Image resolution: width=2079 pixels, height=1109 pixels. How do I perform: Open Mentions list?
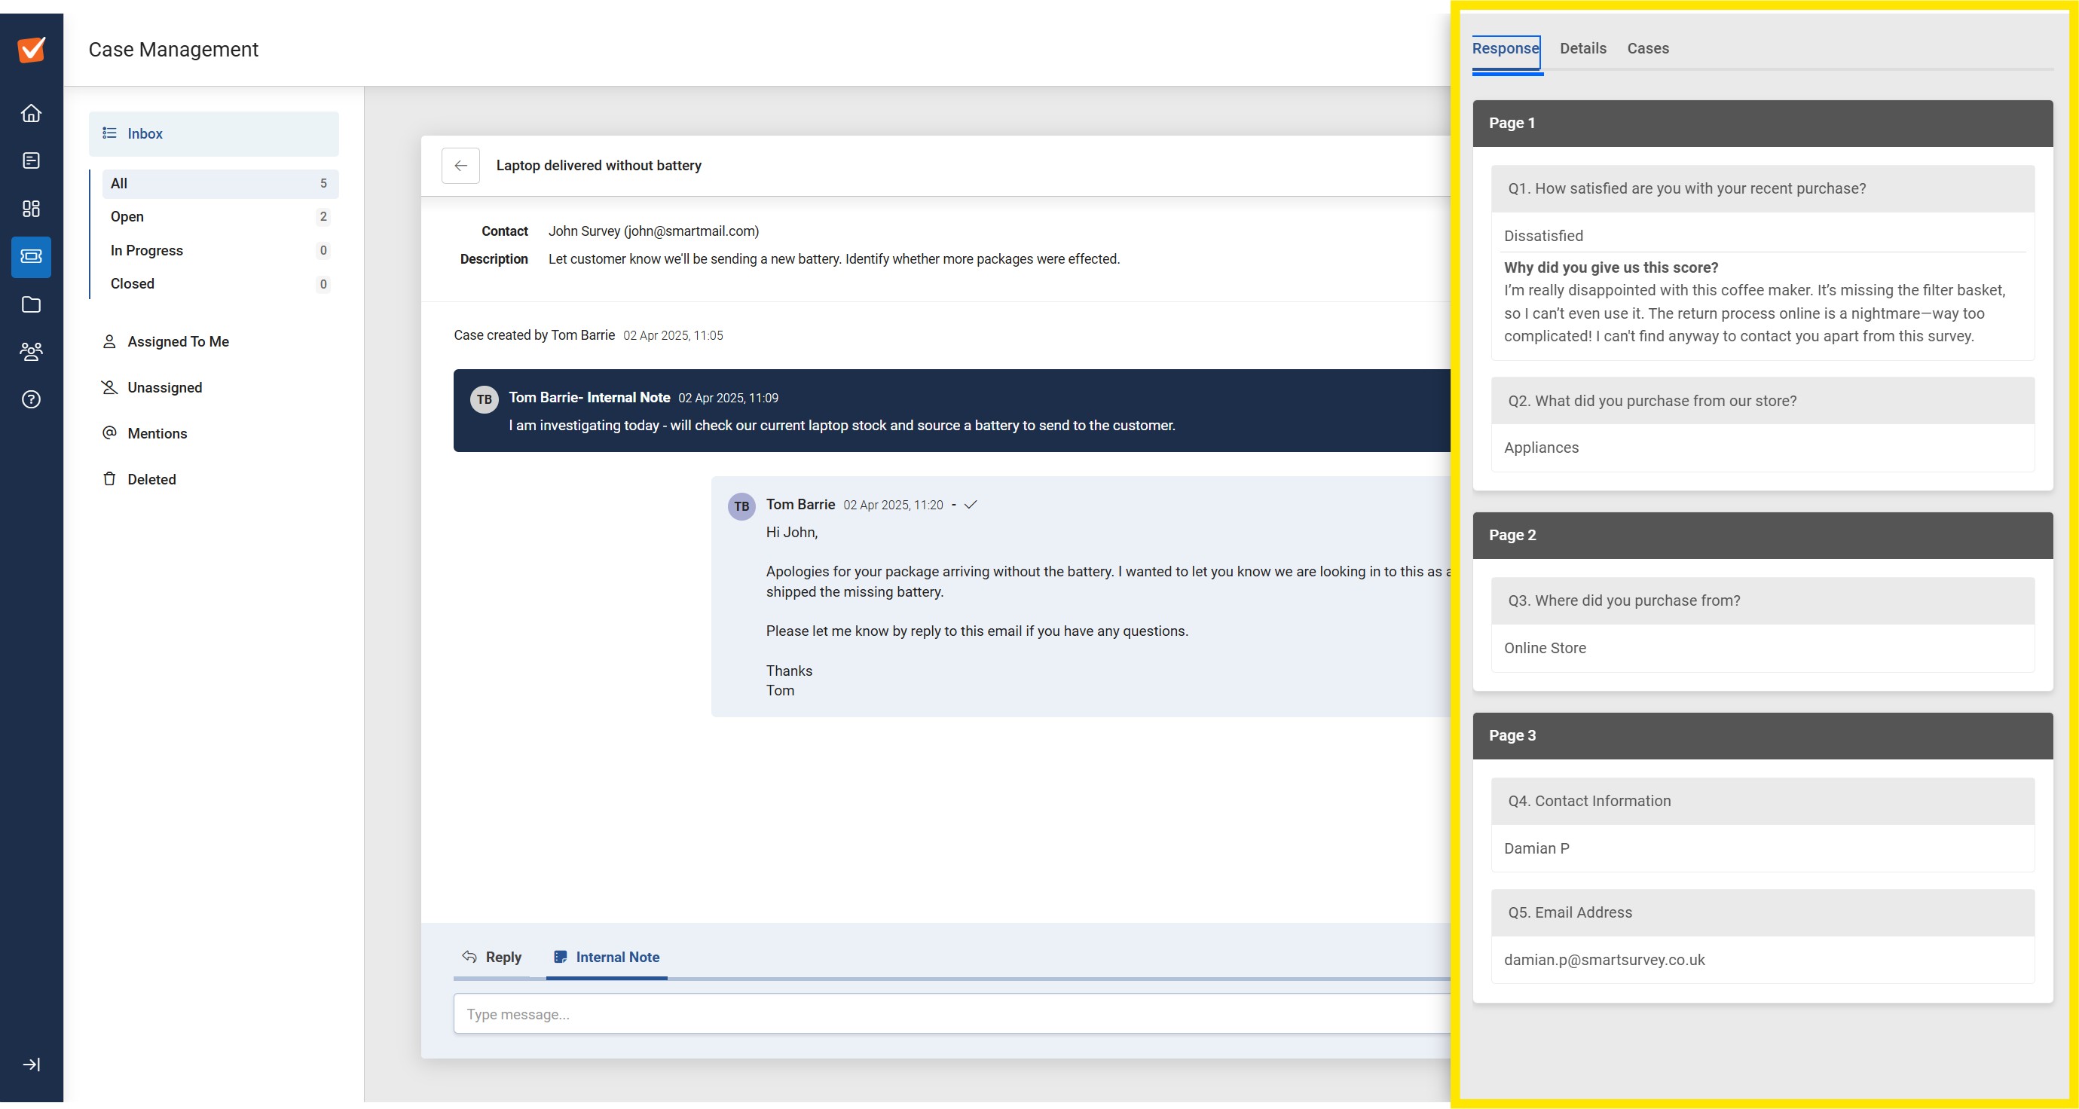coord(157,433)
